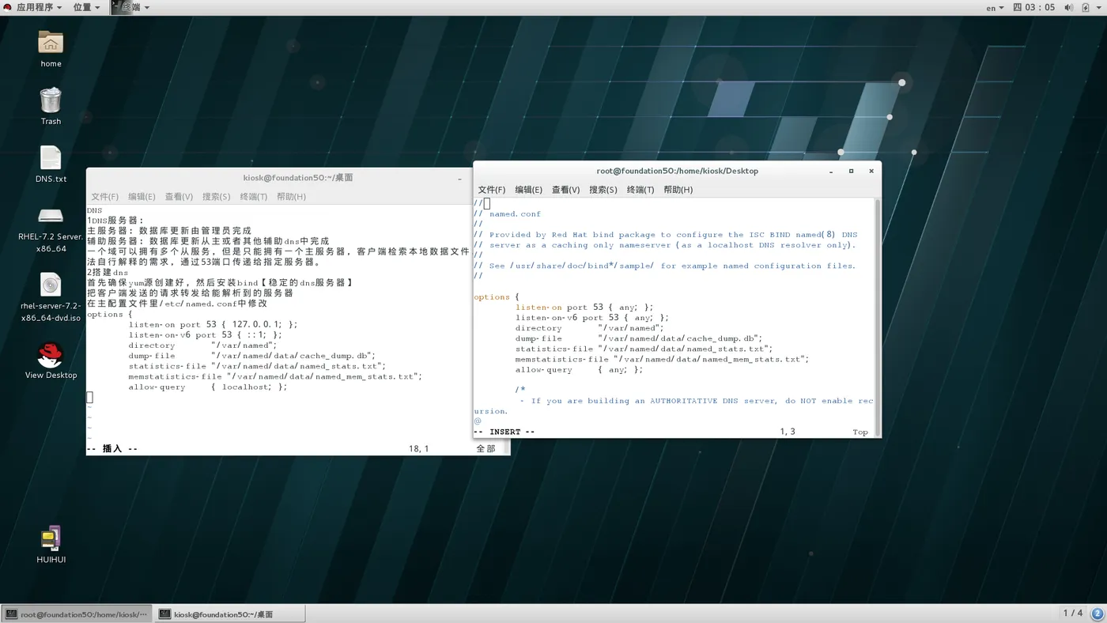Open 搜索(S) menu in root terminal
This screenshot has height=623, width=1107.
click(603, 190)
